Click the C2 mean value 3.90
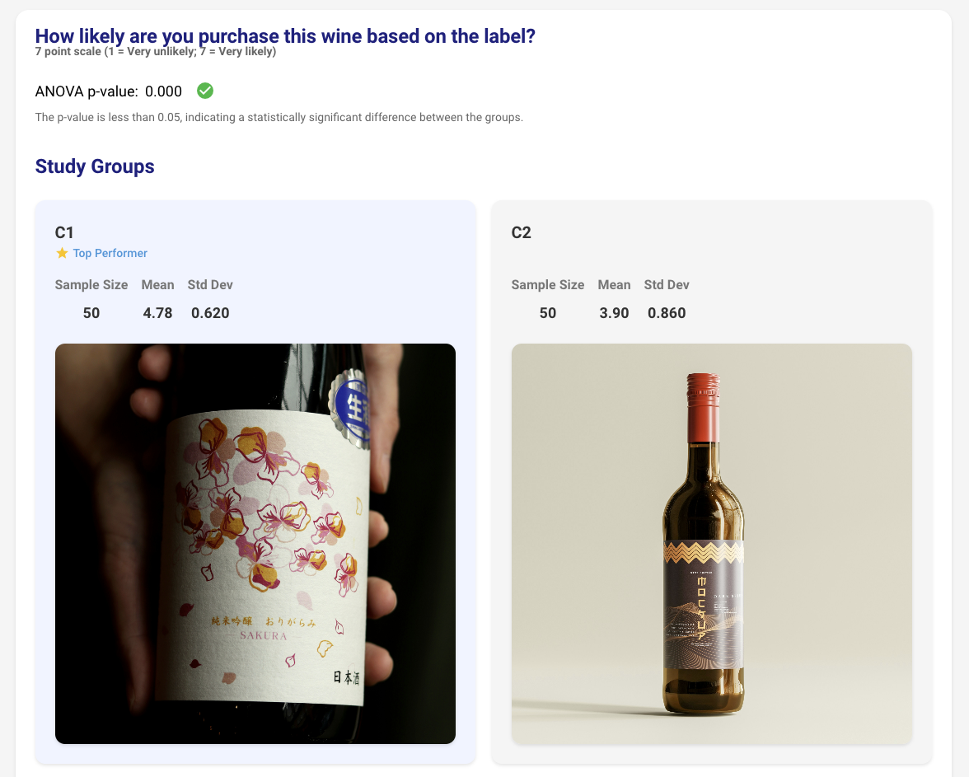The width and height of the screenshot is (969, 777). pos(614,313)
